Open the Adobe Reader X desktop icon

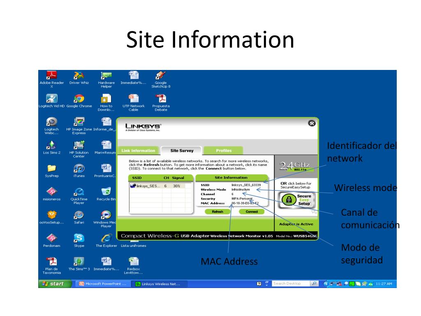[x=51, y=79]
